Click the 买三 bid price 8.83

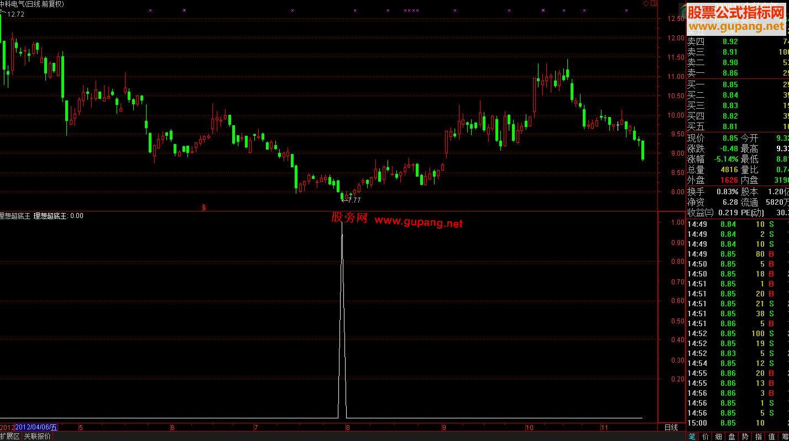730,105
